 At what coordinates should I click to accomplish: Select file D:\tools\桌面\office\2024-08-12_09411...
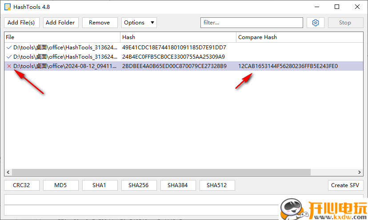(65, 66)
